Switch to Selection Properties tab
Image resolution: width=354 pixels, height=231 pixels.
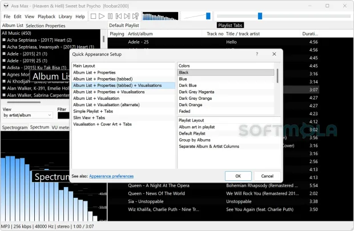tap(45, 26)
